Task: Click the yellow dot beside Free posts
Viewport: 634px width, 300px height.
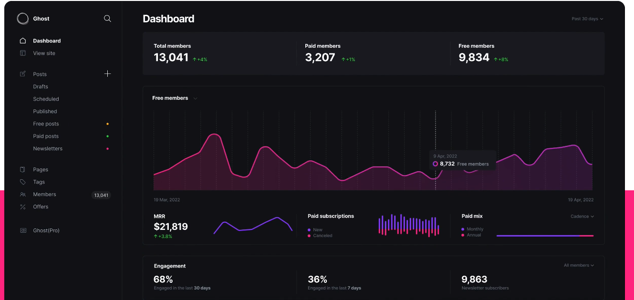Action: (x=107, y=124)
